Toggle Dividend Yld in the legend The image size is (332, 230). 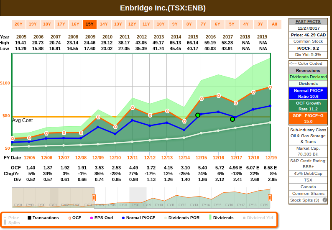tap(258, 218)
